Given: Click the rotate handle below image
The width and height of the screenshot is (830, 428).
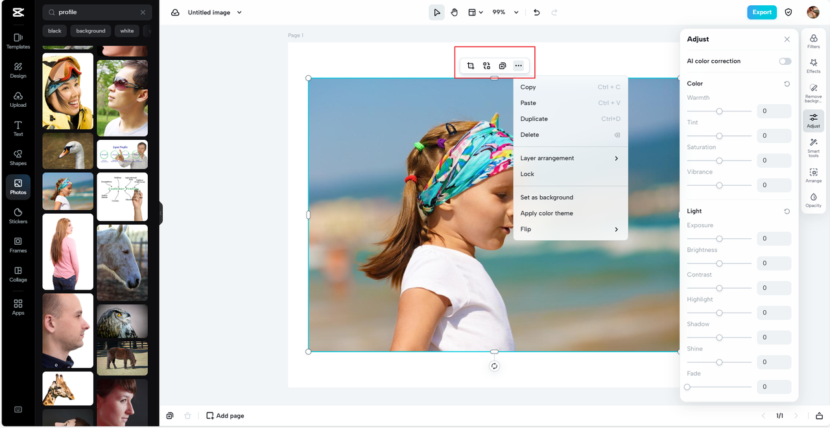Looking at the screenshot, I should [x=494, y=366].
